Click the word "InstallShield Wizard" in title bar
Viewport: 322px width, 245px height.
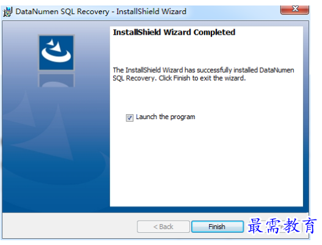point(152,12)
